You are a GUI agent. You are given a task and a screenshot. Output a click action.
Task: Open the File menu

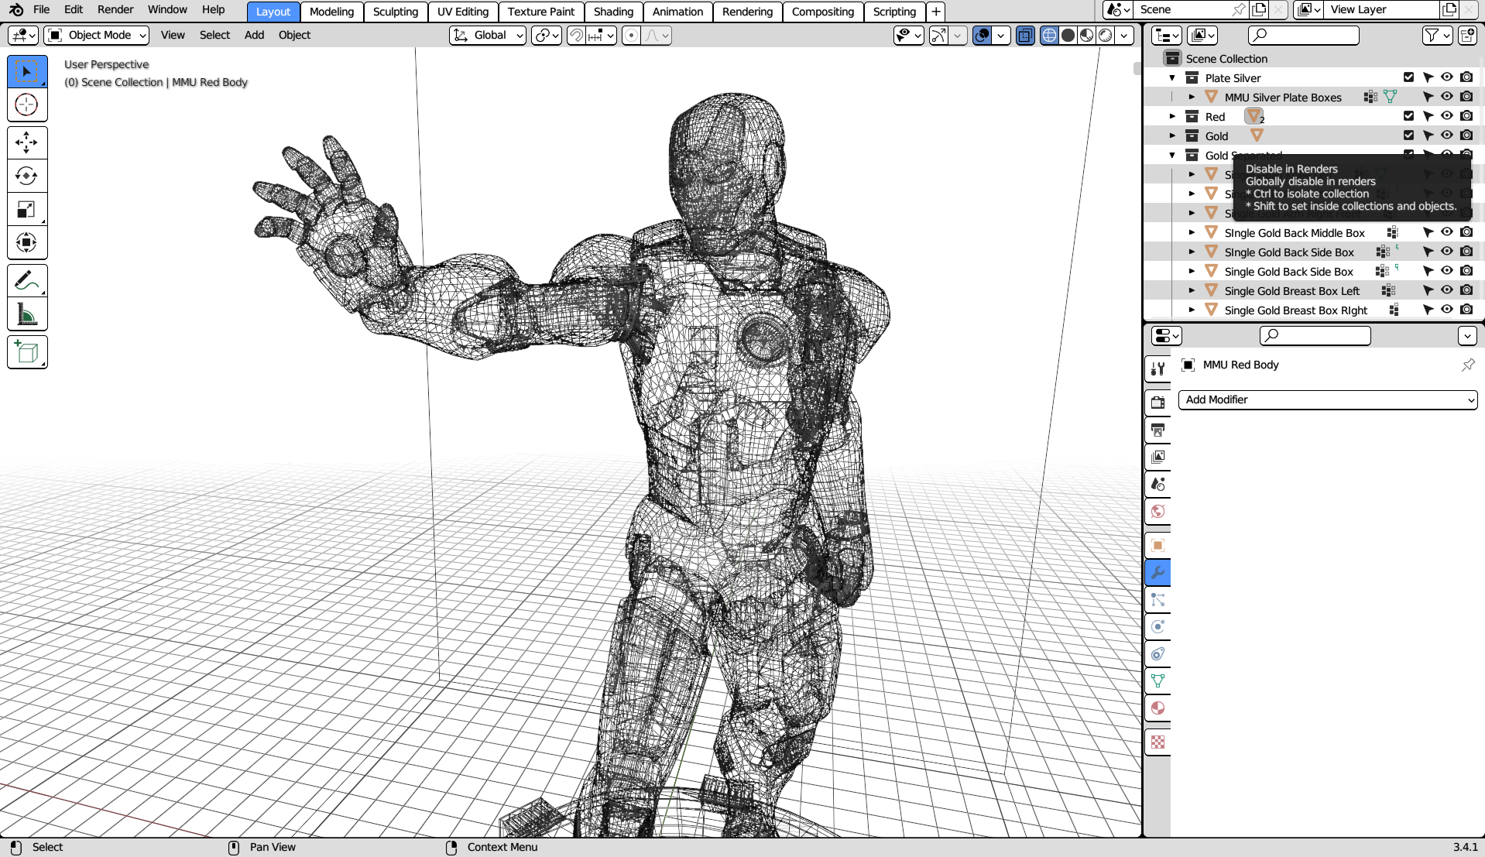click(x=42, y=9)
